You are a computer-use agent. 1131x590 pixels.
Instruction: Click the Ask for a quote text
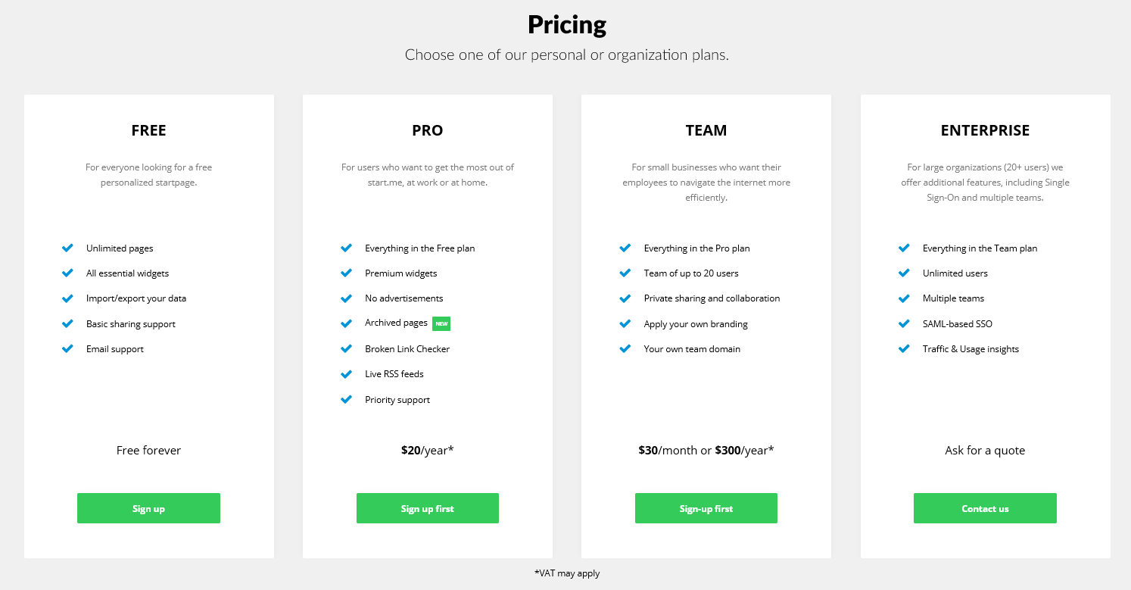pyautogui.click(x=985, y=450)
